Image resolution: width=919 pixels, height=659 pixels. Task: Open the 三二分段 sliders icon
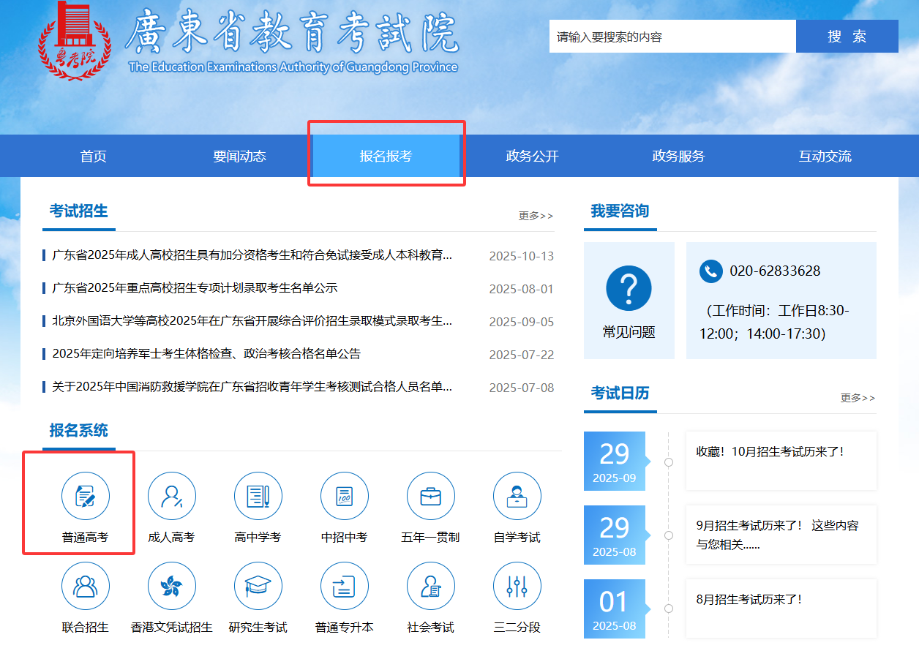point(517,586)
